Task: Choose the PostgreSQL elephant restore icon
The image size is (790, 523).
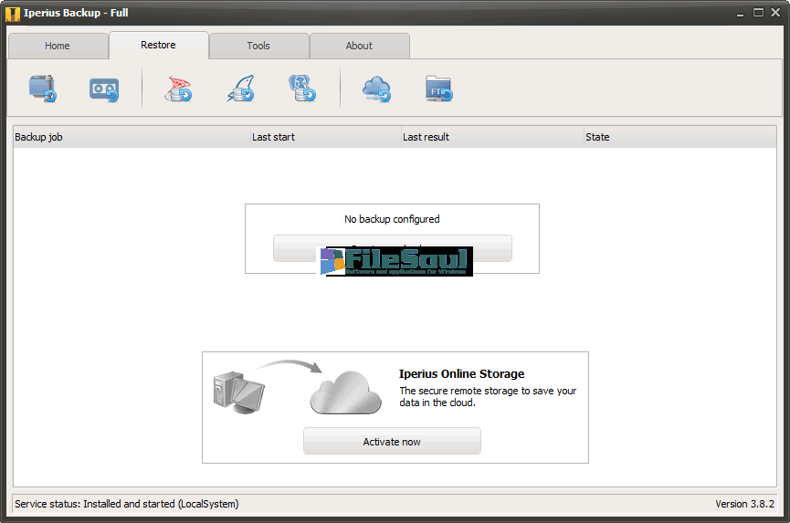Action: 302,89
